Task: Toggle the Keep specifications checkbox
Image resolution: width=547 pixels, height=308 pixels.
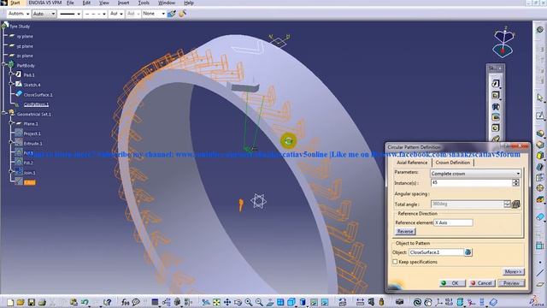Action: point(395,262)
